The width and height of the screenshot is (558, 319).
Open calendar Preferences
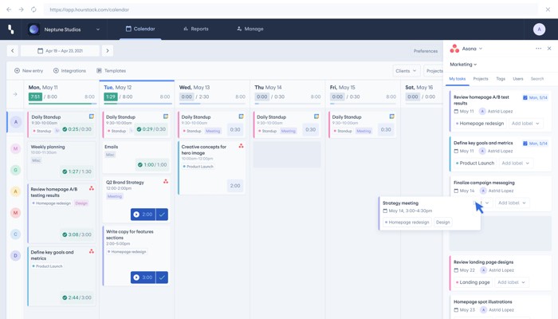pos(426,51)
